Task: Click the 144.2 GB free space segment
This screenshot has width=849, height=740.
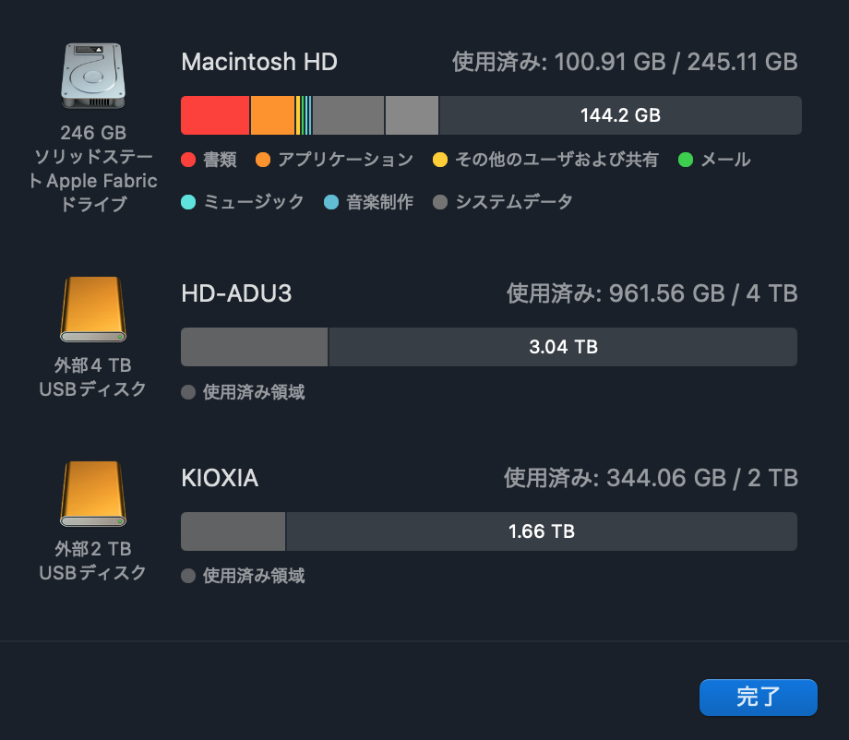Action: point(620,115)
